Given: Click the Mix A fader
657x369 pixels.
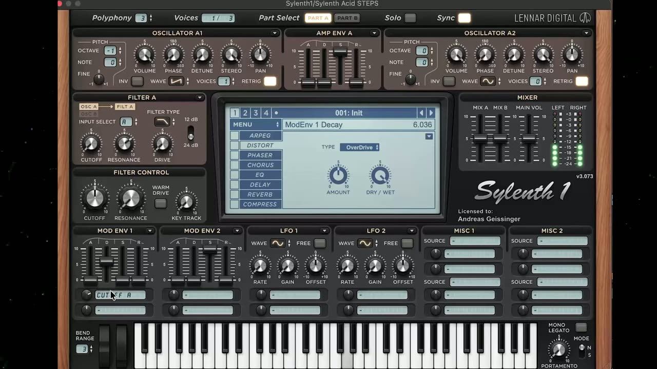Looking at the screenshot, I should (480, 139).
